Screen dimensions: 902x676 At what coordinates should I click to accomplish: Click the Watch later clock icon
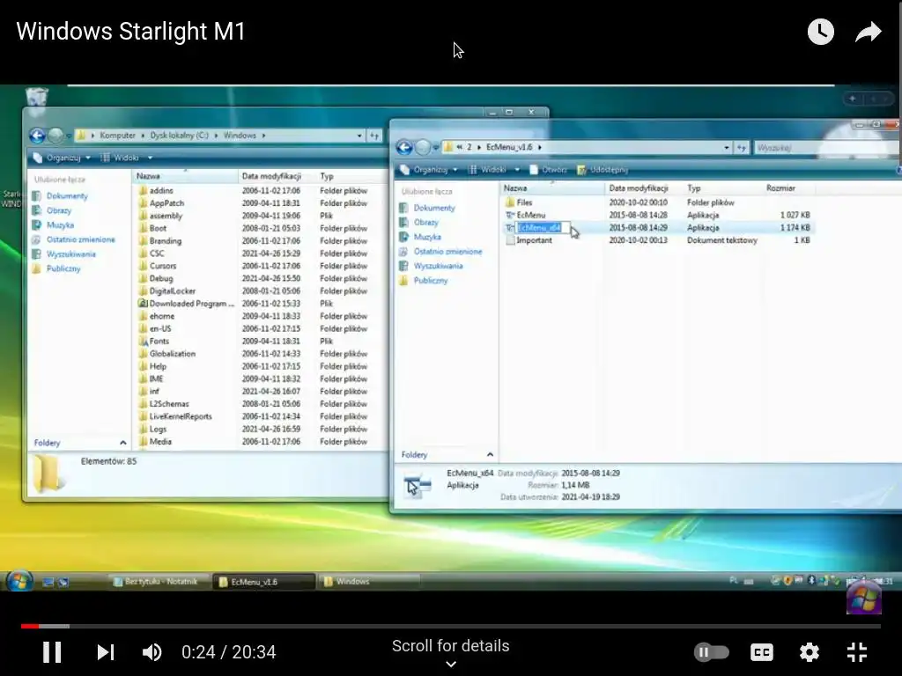[x=820, y=32]
